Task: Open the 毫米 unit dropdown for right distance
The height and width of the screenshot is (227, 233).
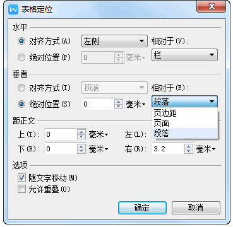Action: (206, 149)
